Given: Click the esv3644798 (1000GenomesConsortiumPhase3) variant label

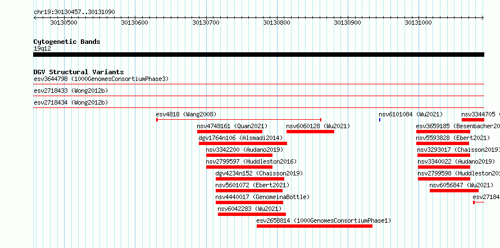Looking at the screenshot, I should (101, 79).
